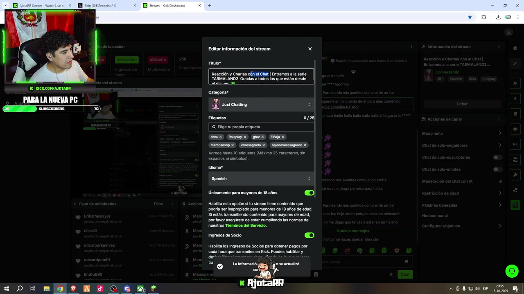Click the Elige tu propia etiqueta field
Image resolution: width=524 pixels, height=294 pixels.
[x=261, y=127]
